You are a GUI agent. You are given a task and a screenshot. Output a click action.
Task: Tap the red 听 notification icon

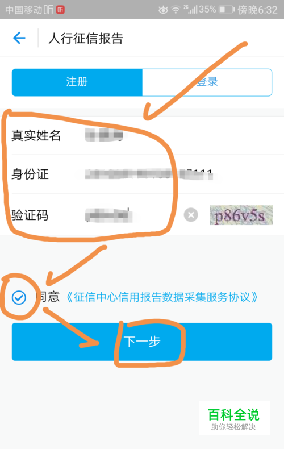tap(60, 10)
